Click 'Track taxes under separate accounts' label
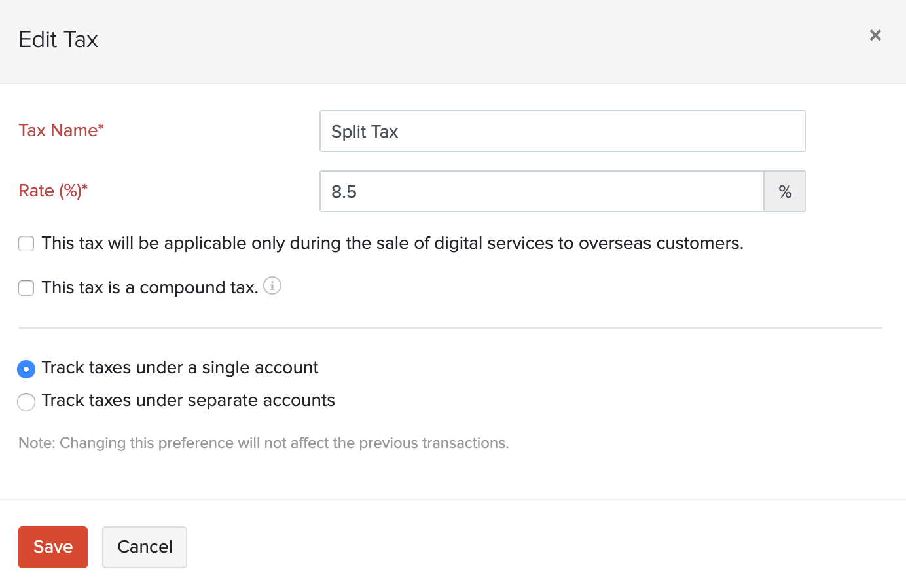The width and height of the screenshot is (906, 588). (189, 401)
